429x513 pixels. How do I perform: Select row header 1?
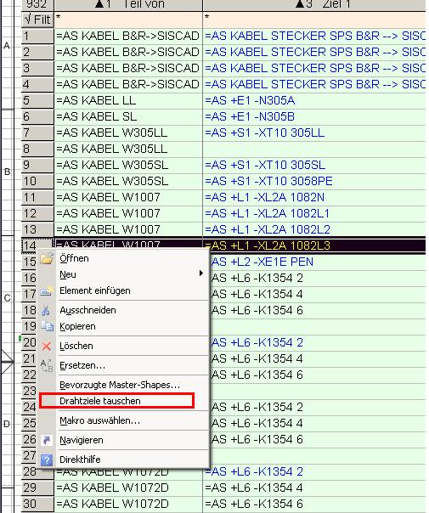tap(37, 36)
